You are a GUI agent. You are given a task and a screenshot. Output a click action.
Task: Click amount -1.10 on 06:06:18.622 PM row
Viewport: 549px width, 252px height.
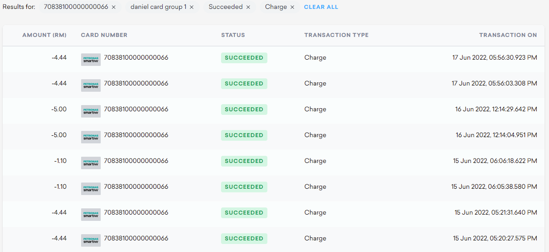pyautogui.click(x=60, y=161)
